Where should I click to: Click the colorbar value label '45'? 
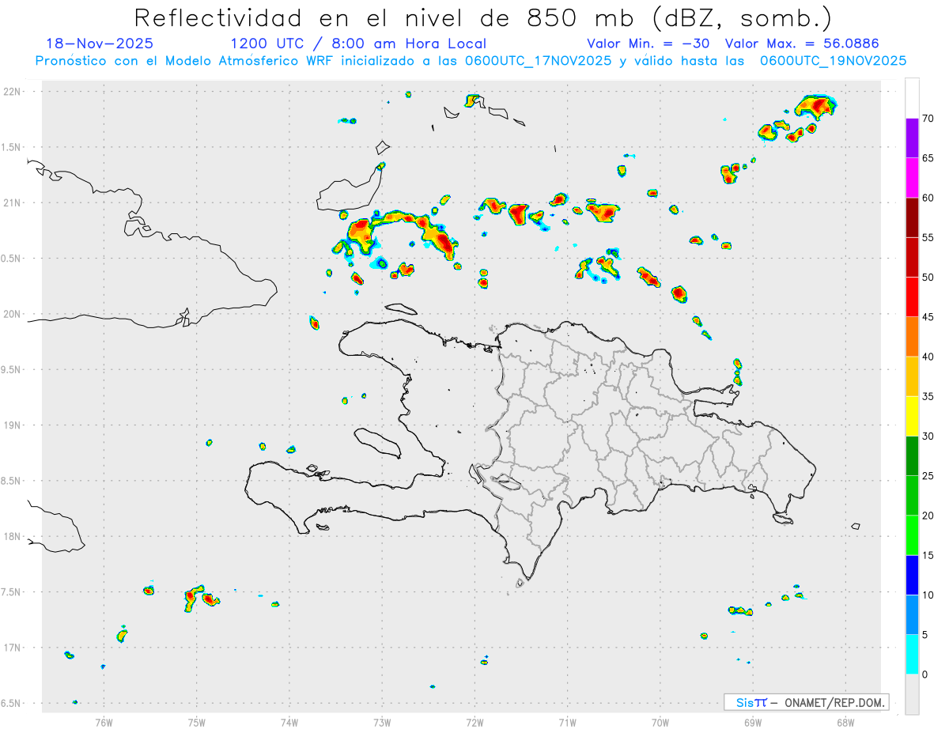tap(928, 317)
